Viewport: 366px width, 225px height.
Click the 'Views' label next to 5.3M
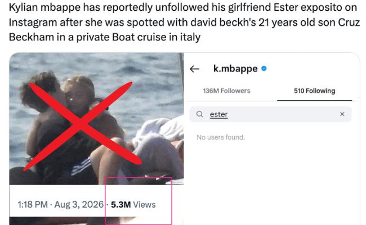[144, 205]
